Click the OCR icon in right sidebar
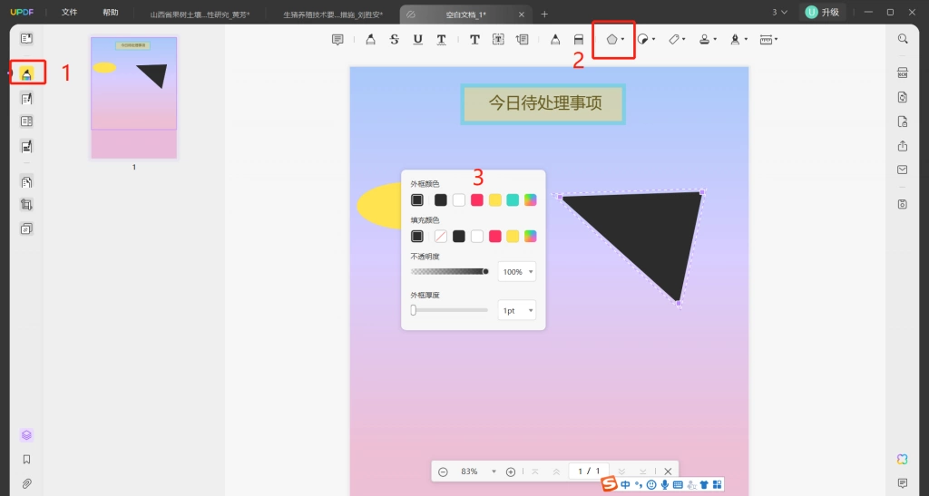The image size is (929, 496). [903, 73]
